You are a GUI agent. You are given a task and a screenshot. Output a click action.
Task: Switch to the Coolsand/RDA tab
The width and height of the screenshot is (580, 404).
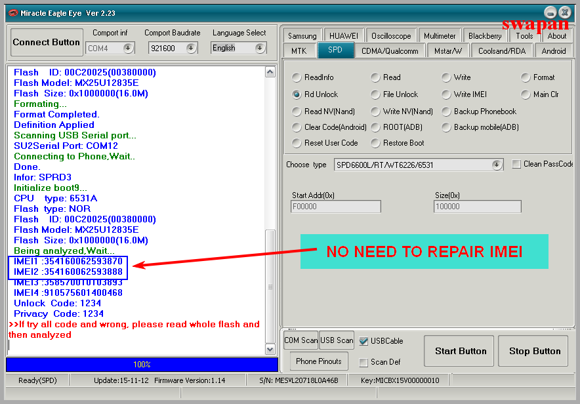coord(502,51)
